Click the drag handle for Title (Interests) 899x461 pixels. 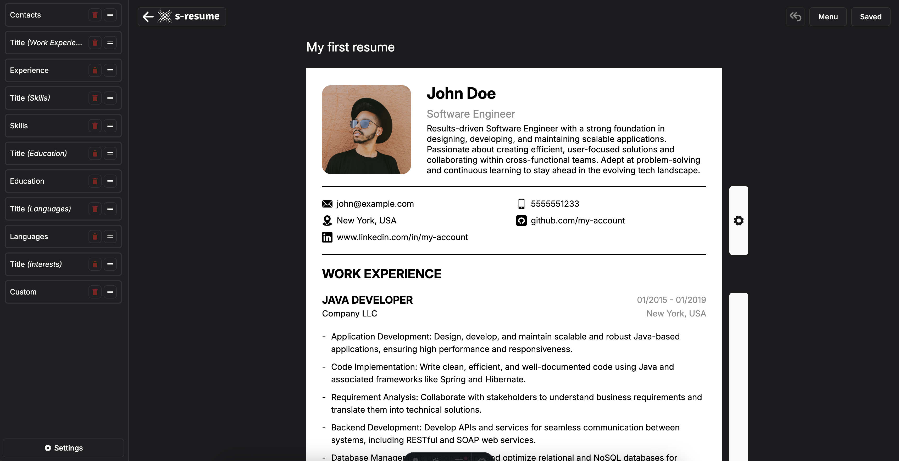110,264
